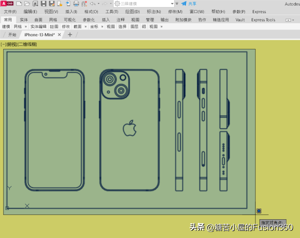Open the 编辑(E) menu

point(30,12)
